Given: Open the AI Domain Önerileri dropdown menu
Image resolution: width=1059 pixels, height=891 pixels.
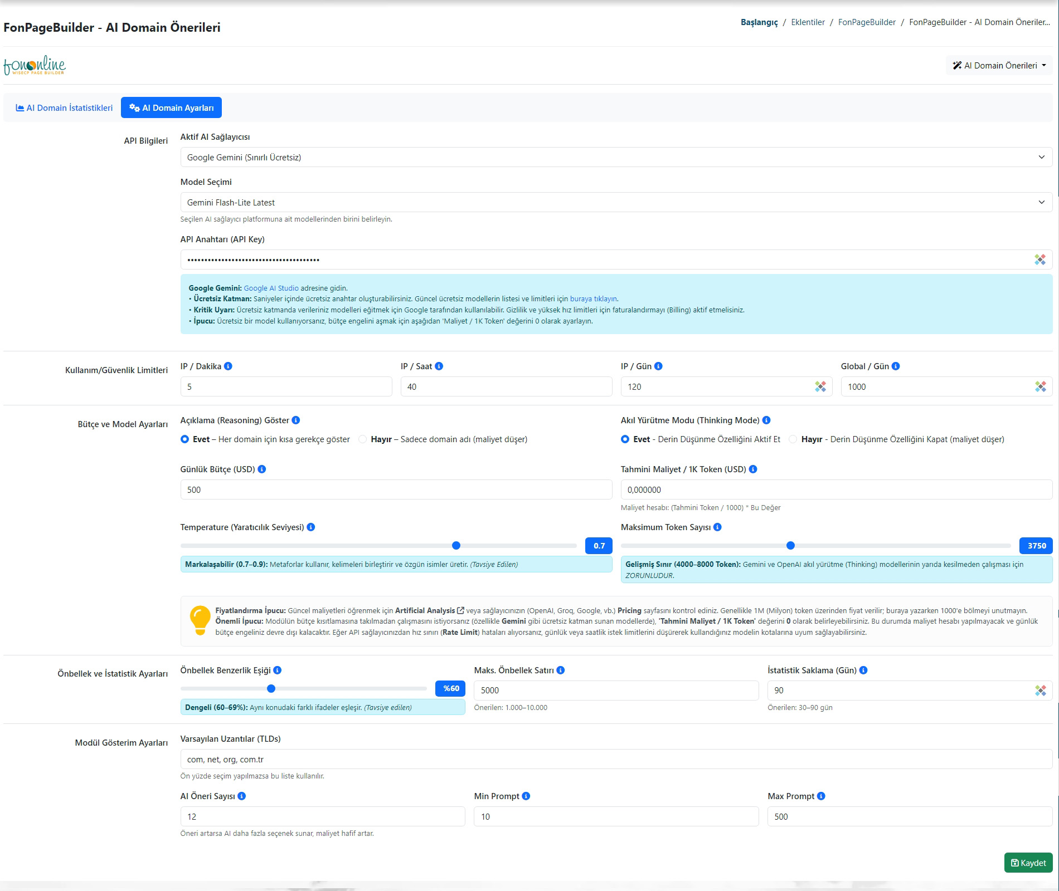Looking at the screenshot, I should pyautogui.click(x=999, y=66).
